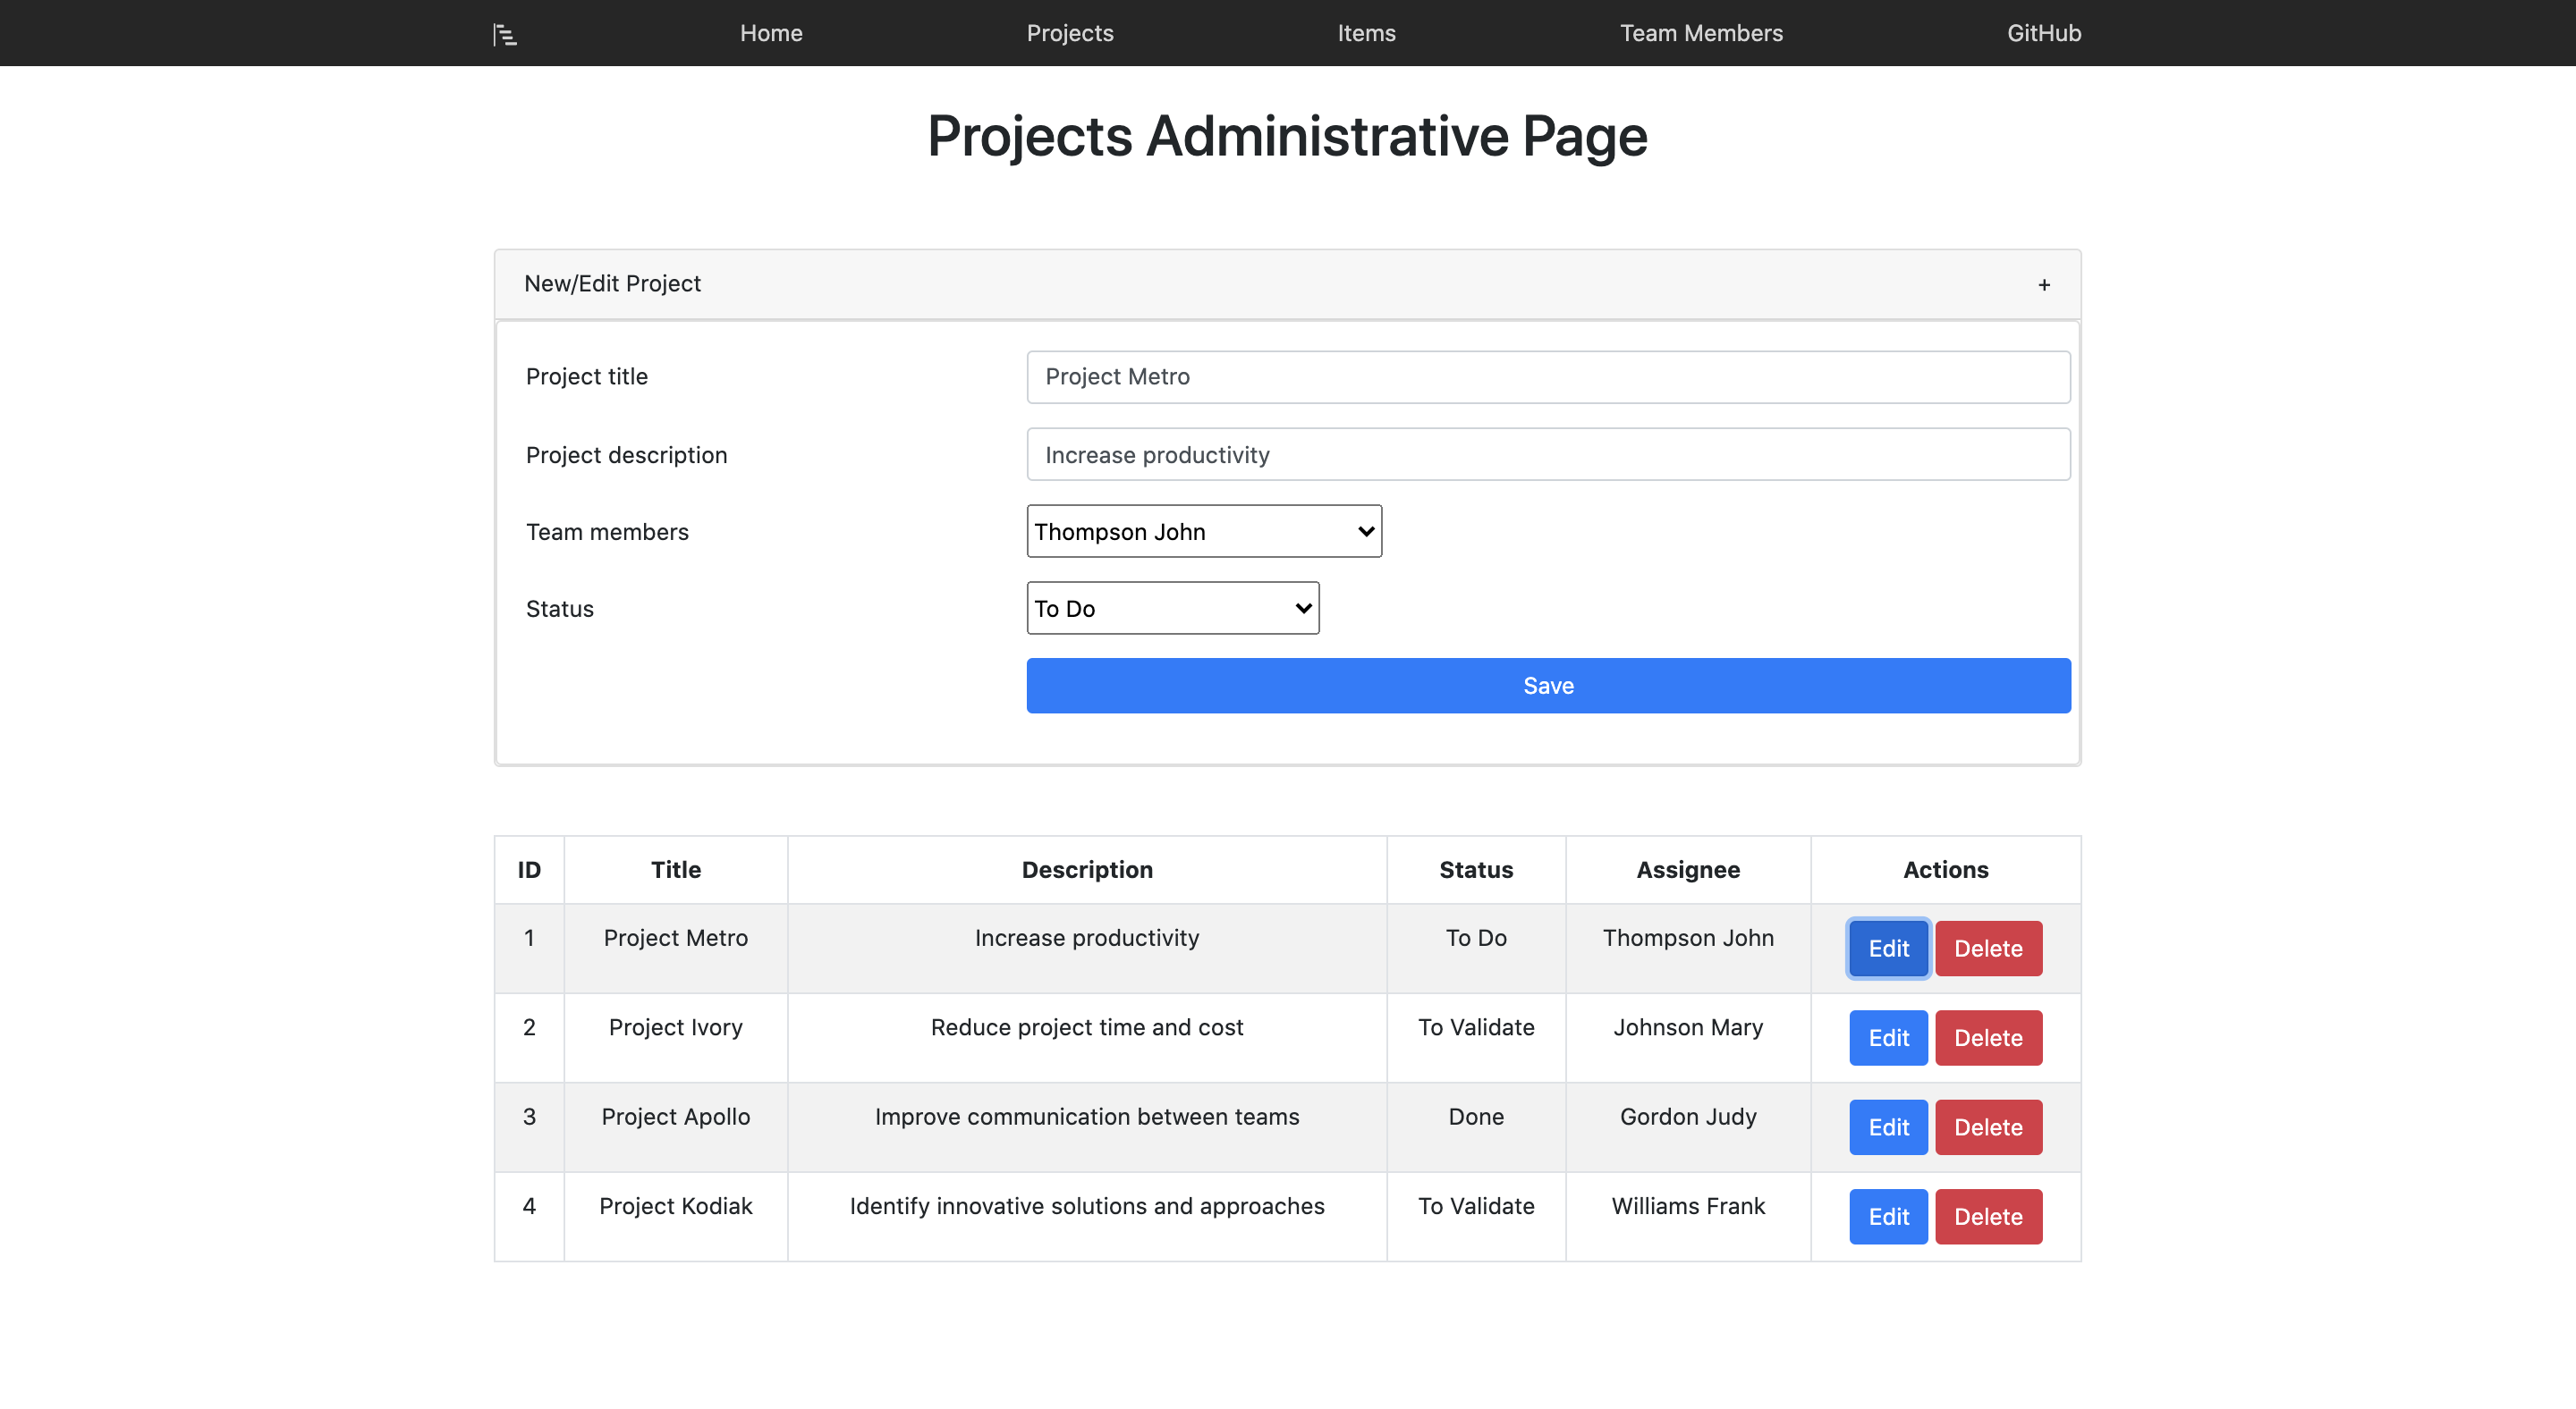Edit Project Apollo entry
Image resolution: width=2576 pixels, height=1409 pixels.
[1887, 1126]
